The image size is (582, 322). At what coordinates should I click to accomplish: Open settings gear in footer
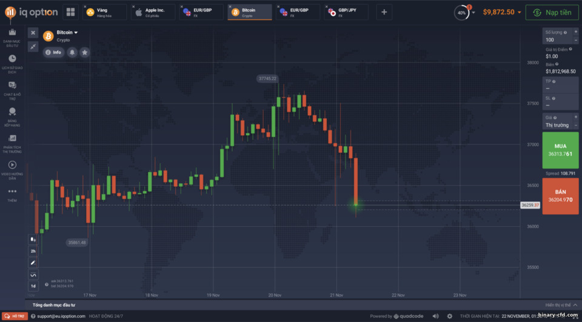click(x=449, y=316)
